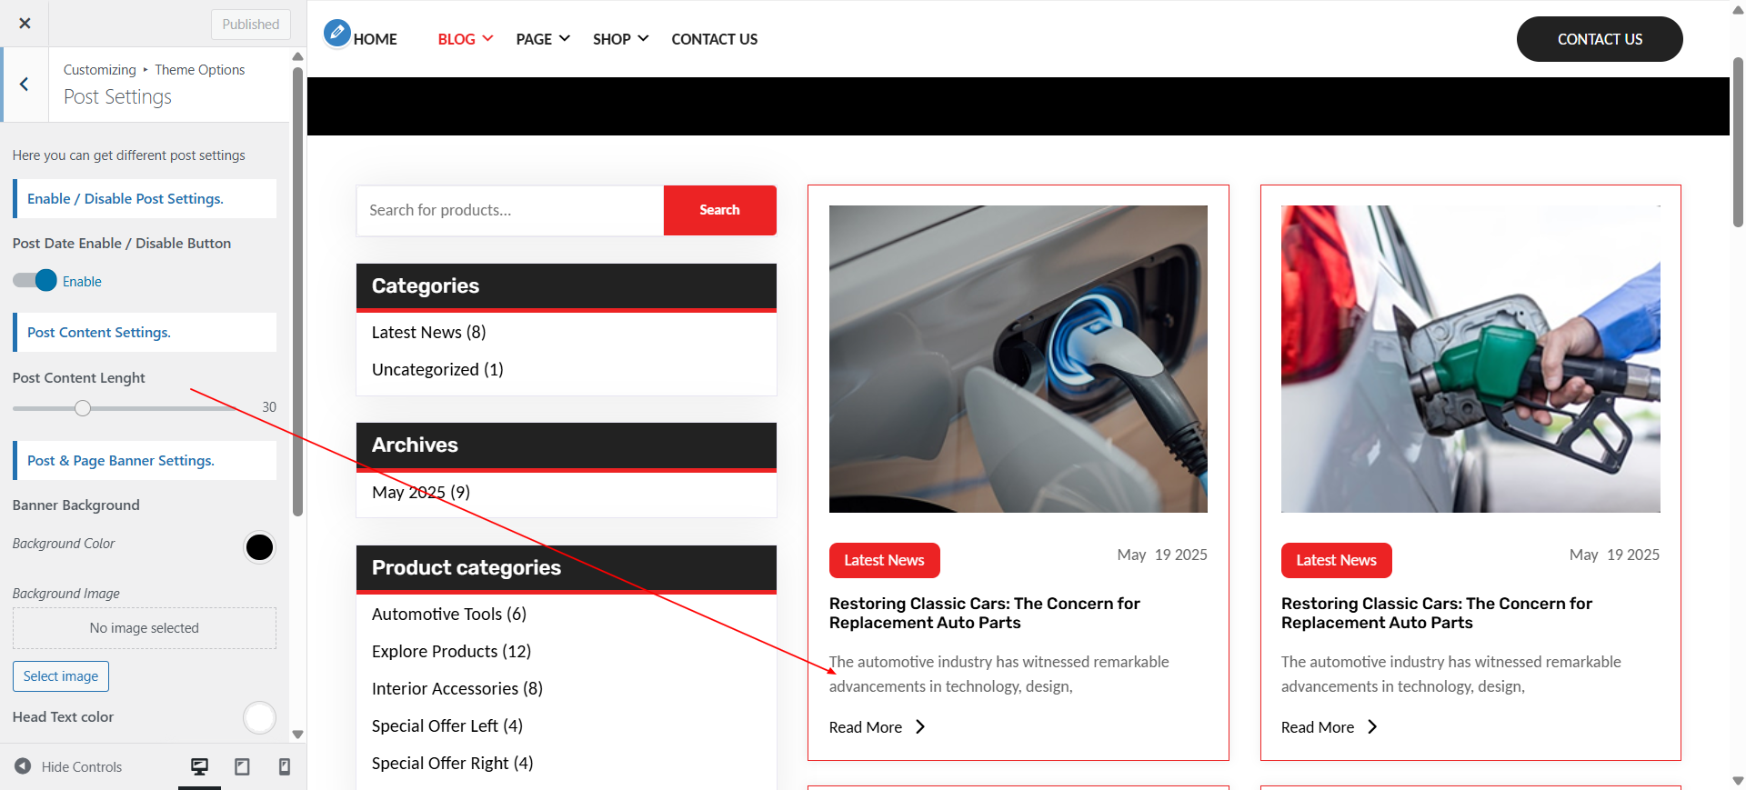Click the blue pencil edit shortcut icon
The image size is (1746, 790).
pyautogui.click(x=337, y=33)
